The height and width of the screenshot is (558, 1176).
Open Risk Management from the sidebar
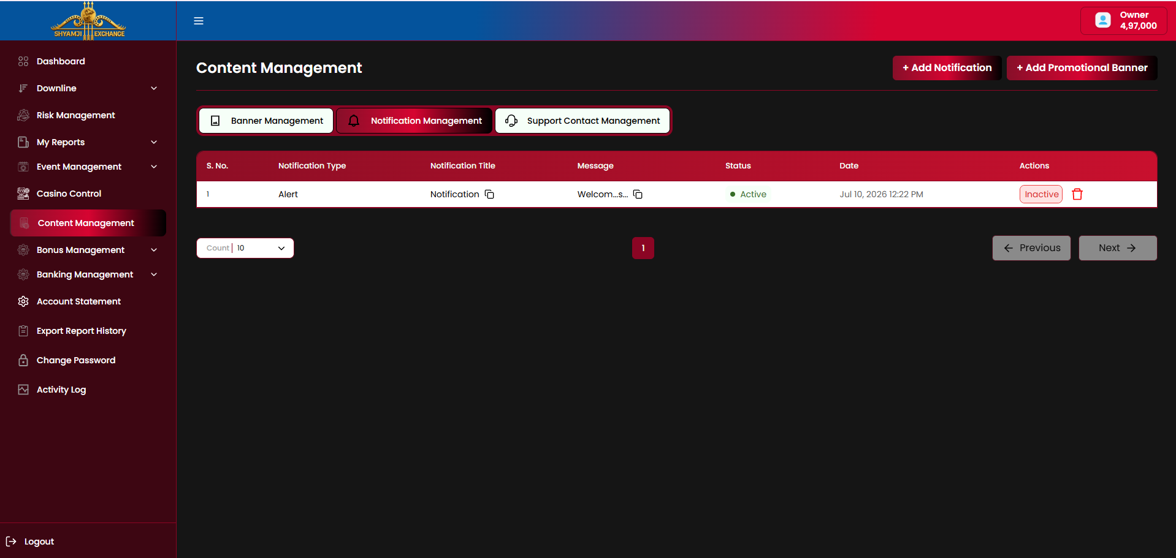75,115
